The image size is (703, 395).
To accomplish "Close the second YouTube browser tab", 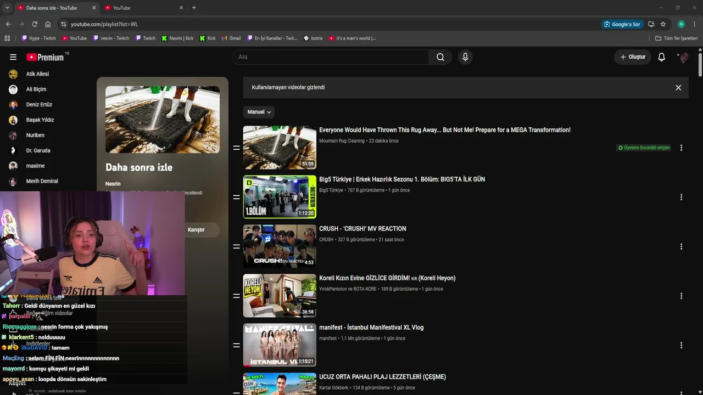I will (x=181, y=8).
